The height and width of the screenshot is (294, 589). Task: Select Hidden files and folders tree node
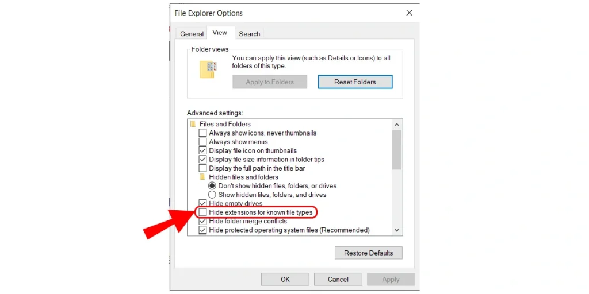tap(243, 177)
